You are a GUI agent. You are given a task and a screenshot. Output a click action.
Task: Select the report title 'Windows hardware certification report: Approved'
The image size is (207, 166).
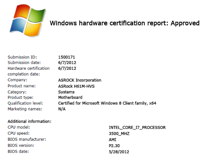[x=125, y=23]
